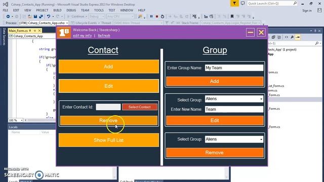324x182 pixels.
Task: Toggle Solution Explorer auto-hide pin
Action: coord(315,31)
